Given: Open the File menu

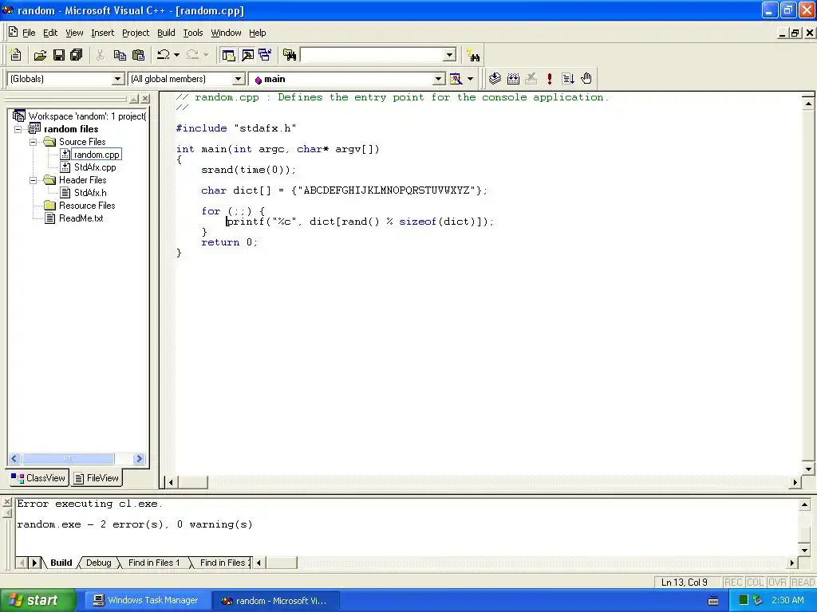Looking at the screenshot, I should pyautogui.click(x=29, y=33).
